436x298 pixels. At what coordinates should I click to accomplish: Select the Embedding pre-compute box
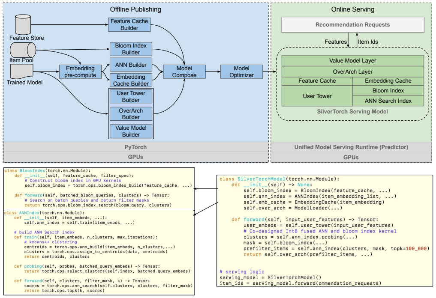tap(80, 72)
